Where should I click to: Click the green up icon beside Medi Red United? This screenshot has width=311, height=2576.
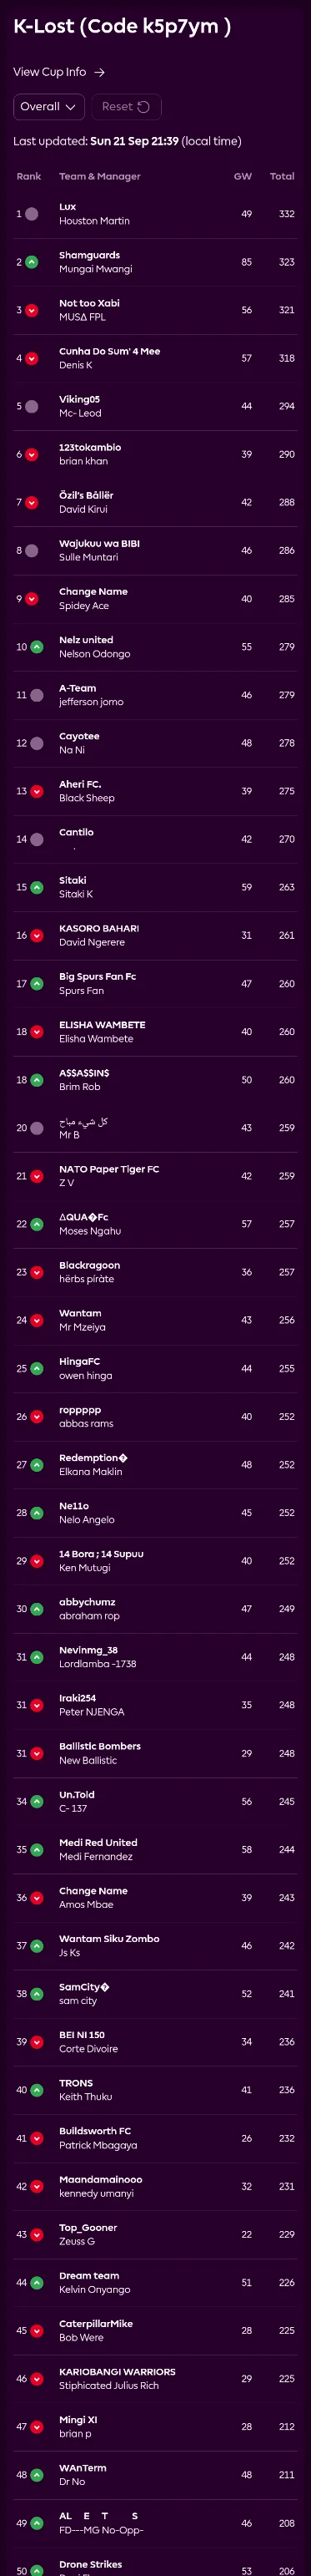(x=37, y=1850)
